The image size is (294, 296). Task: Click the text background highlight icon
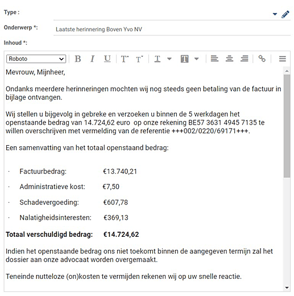point(184,59)
